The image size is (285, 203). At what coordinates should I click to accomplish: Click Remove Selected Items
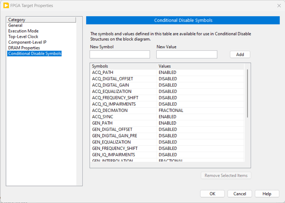[x=226, y=175]
